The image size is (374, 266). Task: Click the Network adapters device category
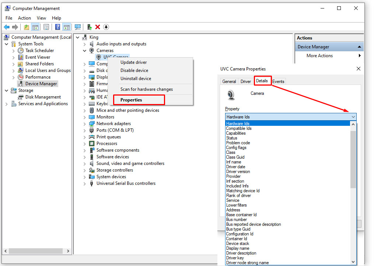pyautogui.click(x=113, y=124)
